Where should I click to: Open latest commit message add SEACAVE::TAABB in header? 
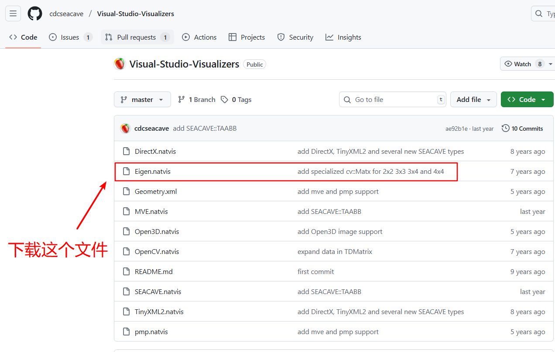(x=205, y=129)
